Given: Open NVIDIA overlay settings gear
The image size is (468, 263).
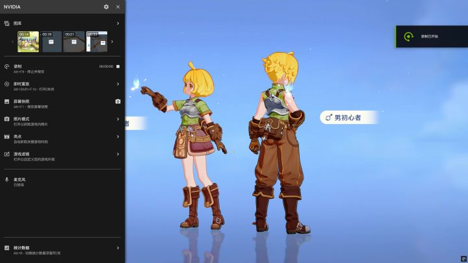Looking at the screenshot, I should [x=106, y=6].
